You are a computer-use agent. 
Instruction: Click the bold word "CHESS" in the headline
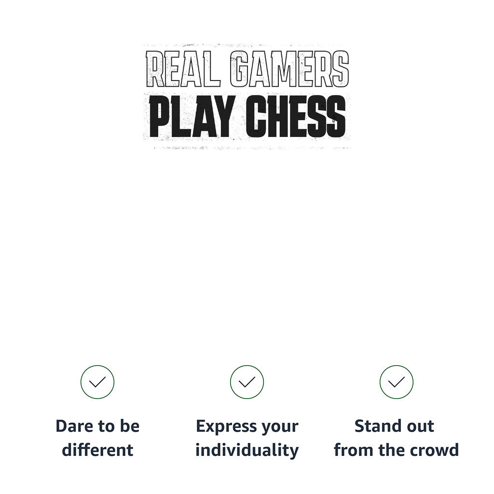(x=296, y=117)
